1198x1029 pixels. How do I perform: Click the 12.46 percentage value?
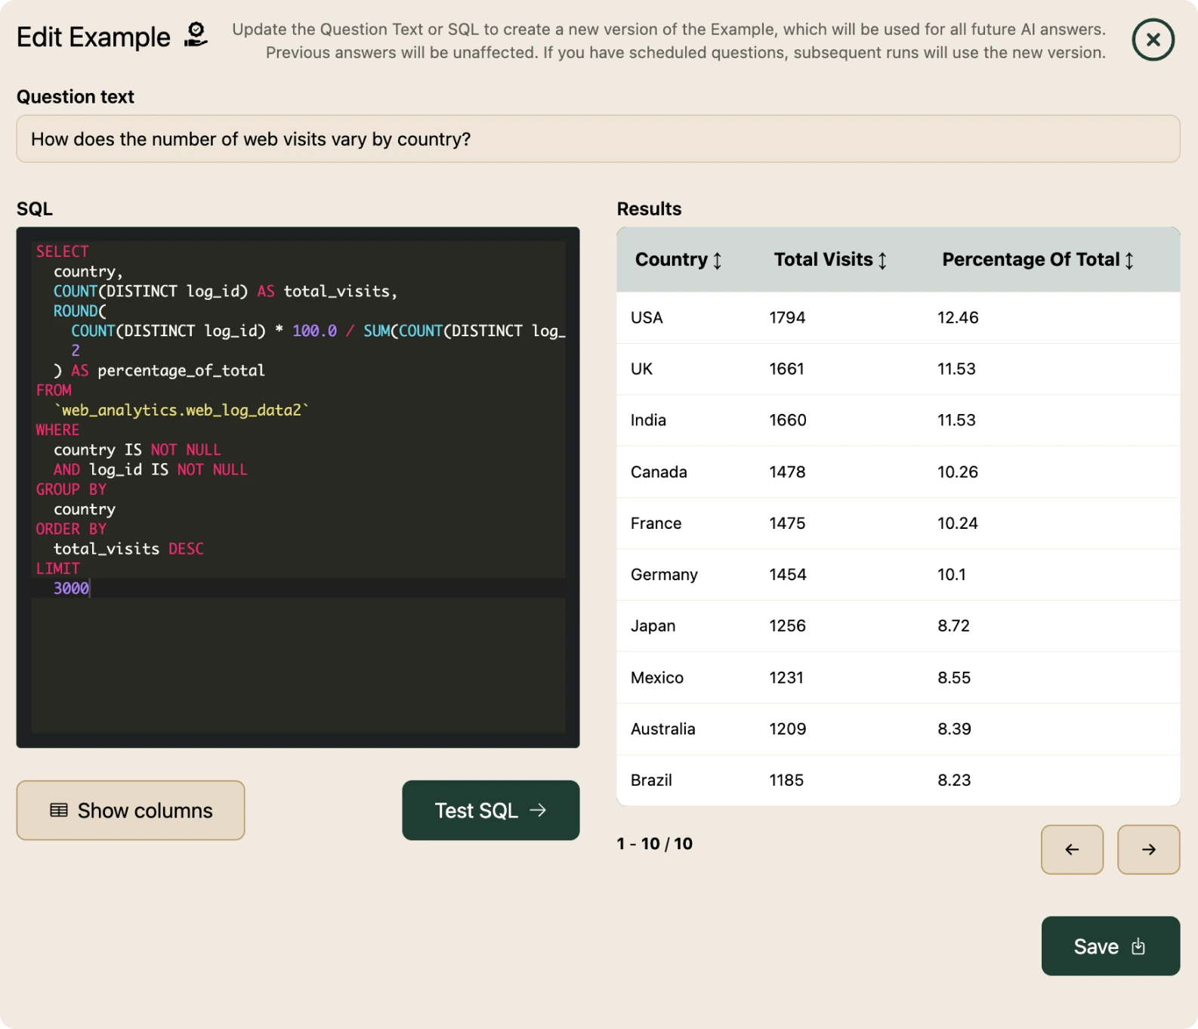point(958,317)
